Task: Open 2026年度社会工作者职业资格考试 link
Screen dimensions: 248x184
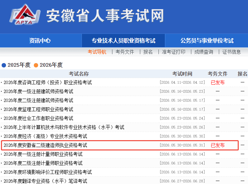Action: coord(38,118)
